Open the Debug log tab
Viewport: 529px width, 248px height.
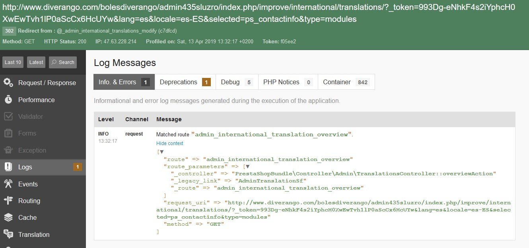pyautogui.click(x=237, y=82)
